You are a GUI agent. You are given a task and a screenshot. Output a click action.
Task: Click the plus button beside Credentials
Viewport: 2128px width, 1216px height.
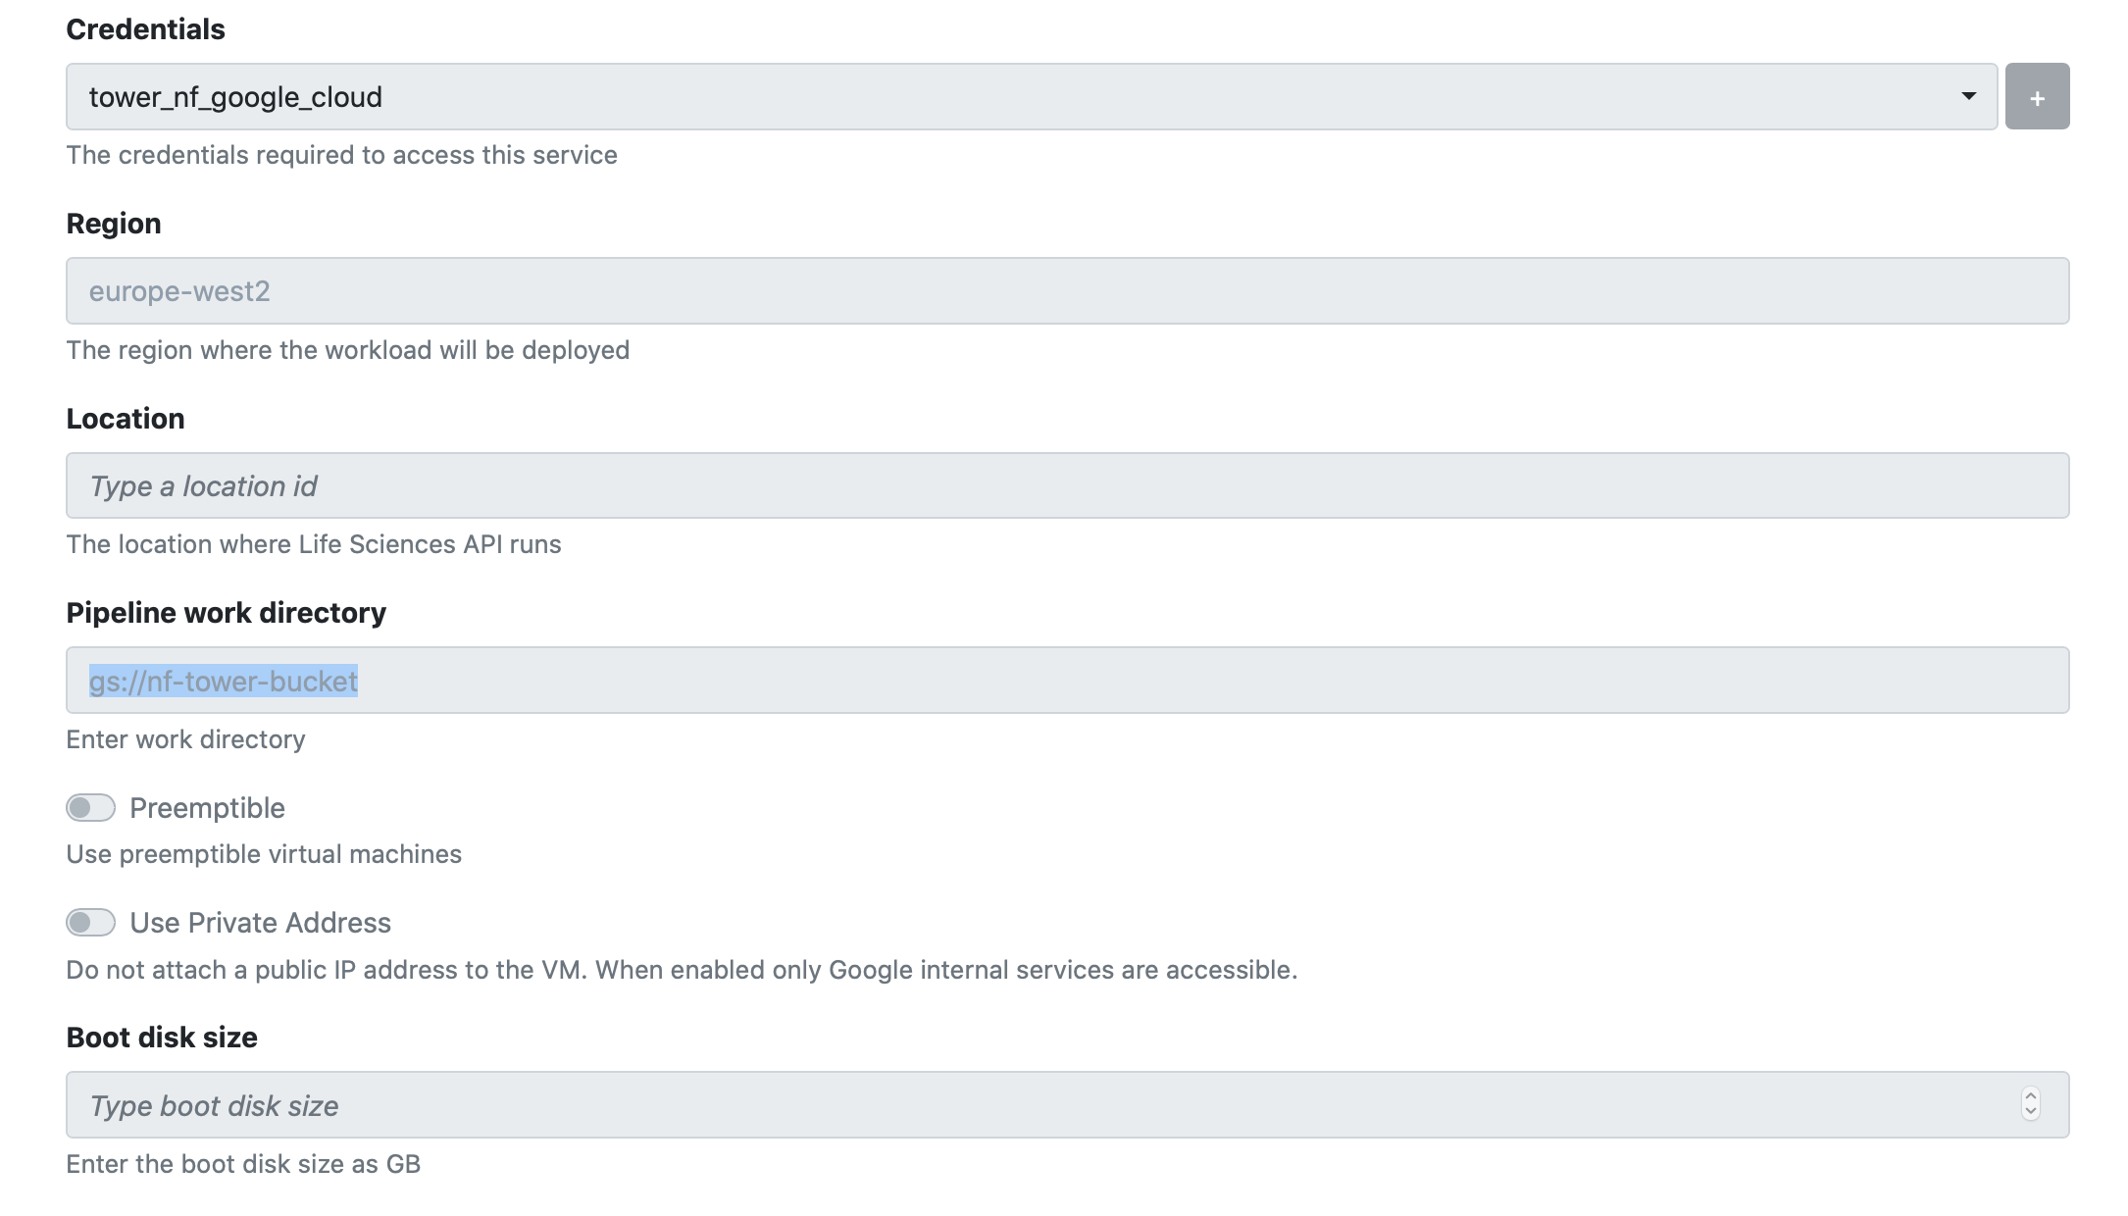2036,97
